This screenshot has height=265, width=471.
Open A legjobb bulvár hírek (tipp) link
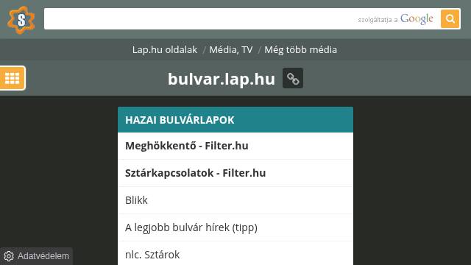pos(235,227)
